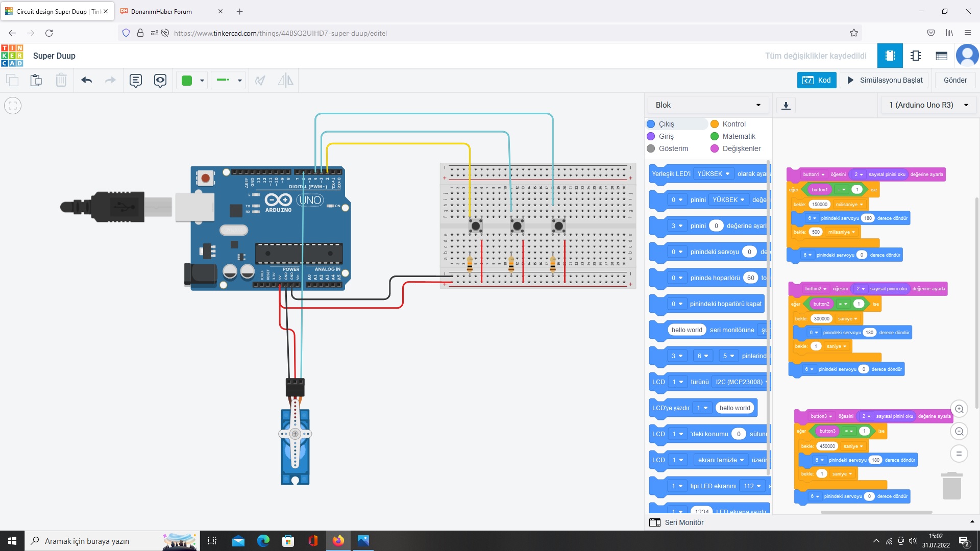
Task: Click the Gönder button
Action: point(955,80)
